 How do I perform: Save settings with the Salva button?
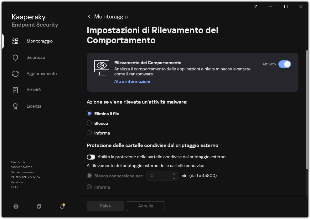105,206
